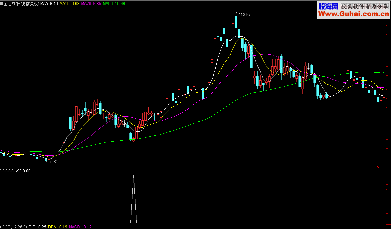Viewport: 391px width, 229px height.
Task: Click the 国金证券 stock title label
Action: pyautogui.click(x=20, y=4)
